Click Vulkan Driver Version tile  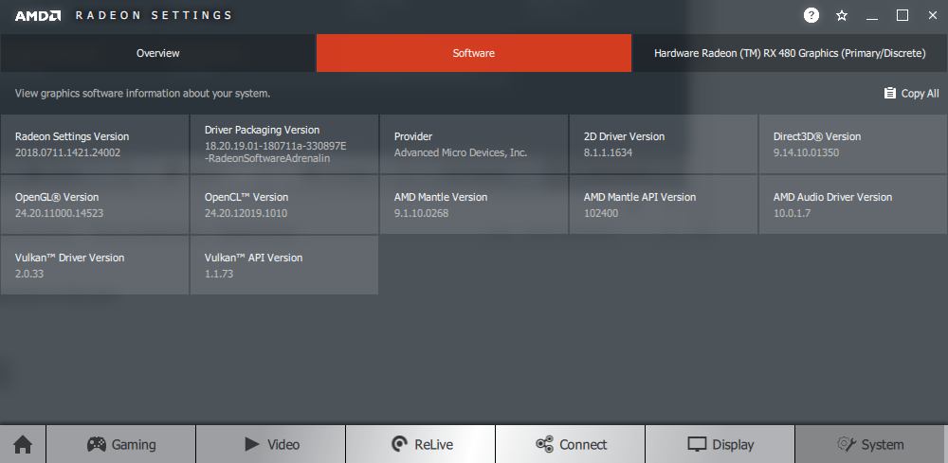(94, 265)
